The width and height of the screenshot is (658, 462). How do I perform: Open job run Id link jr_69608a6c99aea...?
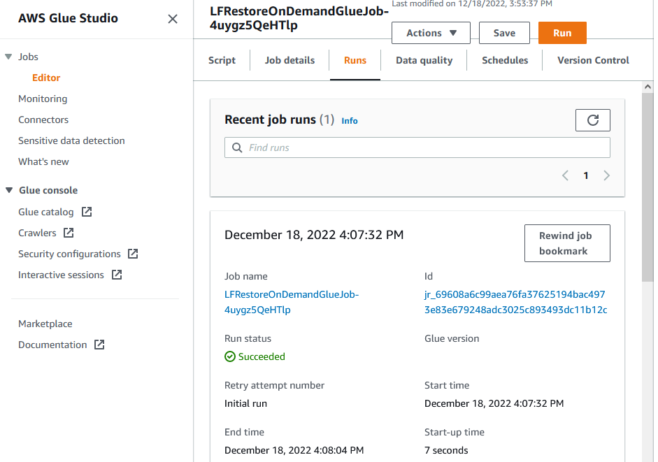point(516,302)
